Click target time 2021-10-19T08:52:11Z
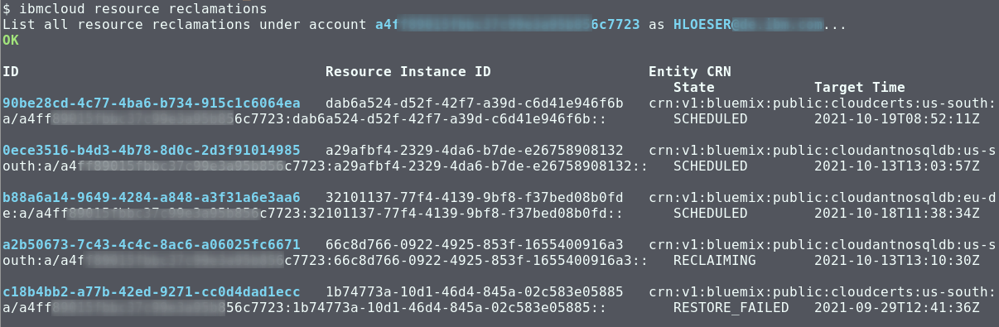 coord(897,119)
